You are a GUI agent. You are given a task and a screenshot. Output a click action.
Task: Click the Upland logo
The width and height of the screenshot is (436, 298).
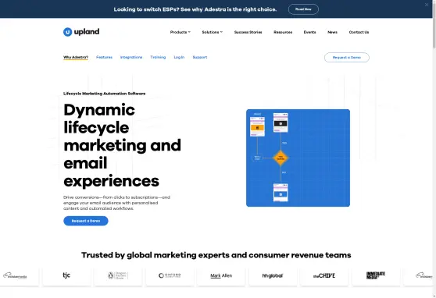click(81, 32)
